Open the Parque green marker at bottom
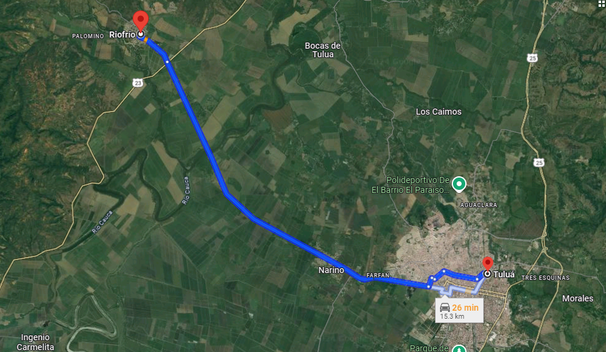Screen dimensions: 606x352 click(x=459, y=348)
